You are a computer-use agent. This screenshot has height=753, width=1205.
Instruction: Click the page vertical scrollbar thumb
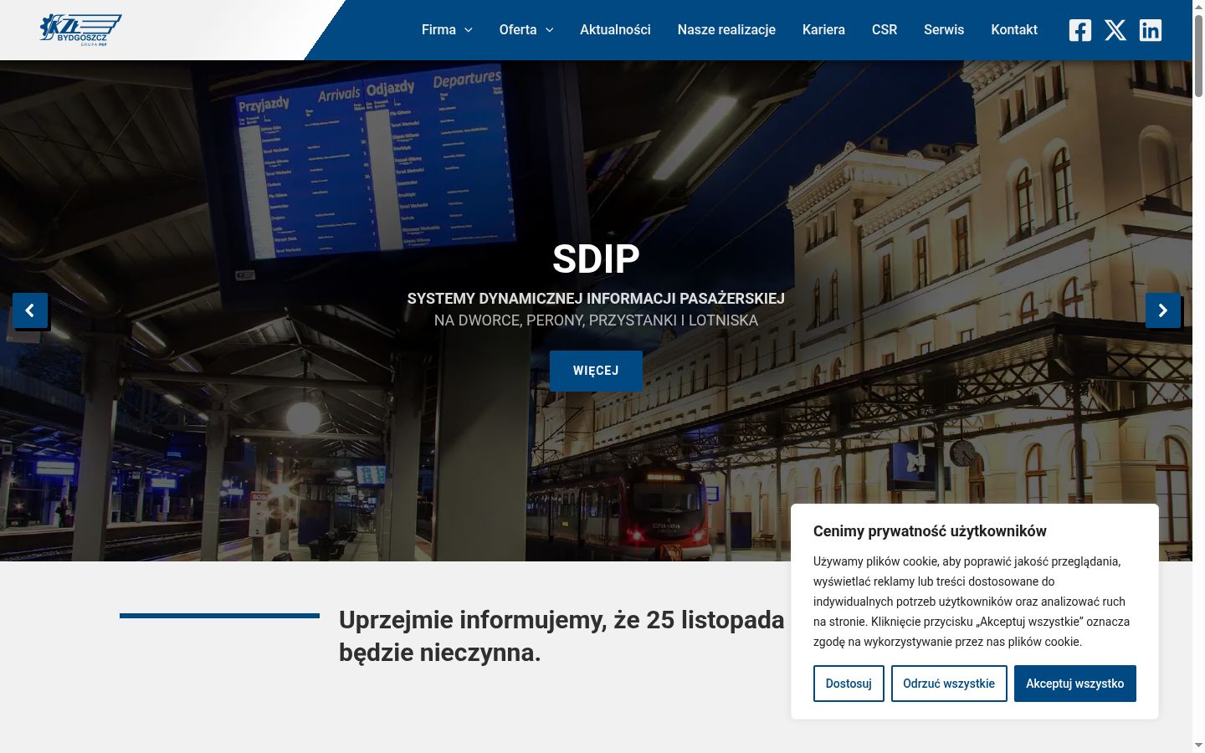click(x=1199, y=54)
